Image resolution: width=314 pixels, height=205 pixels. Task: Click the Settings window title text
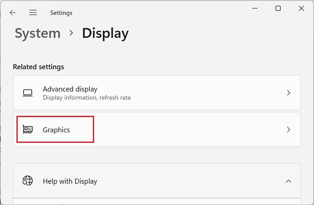click(61, 13)
